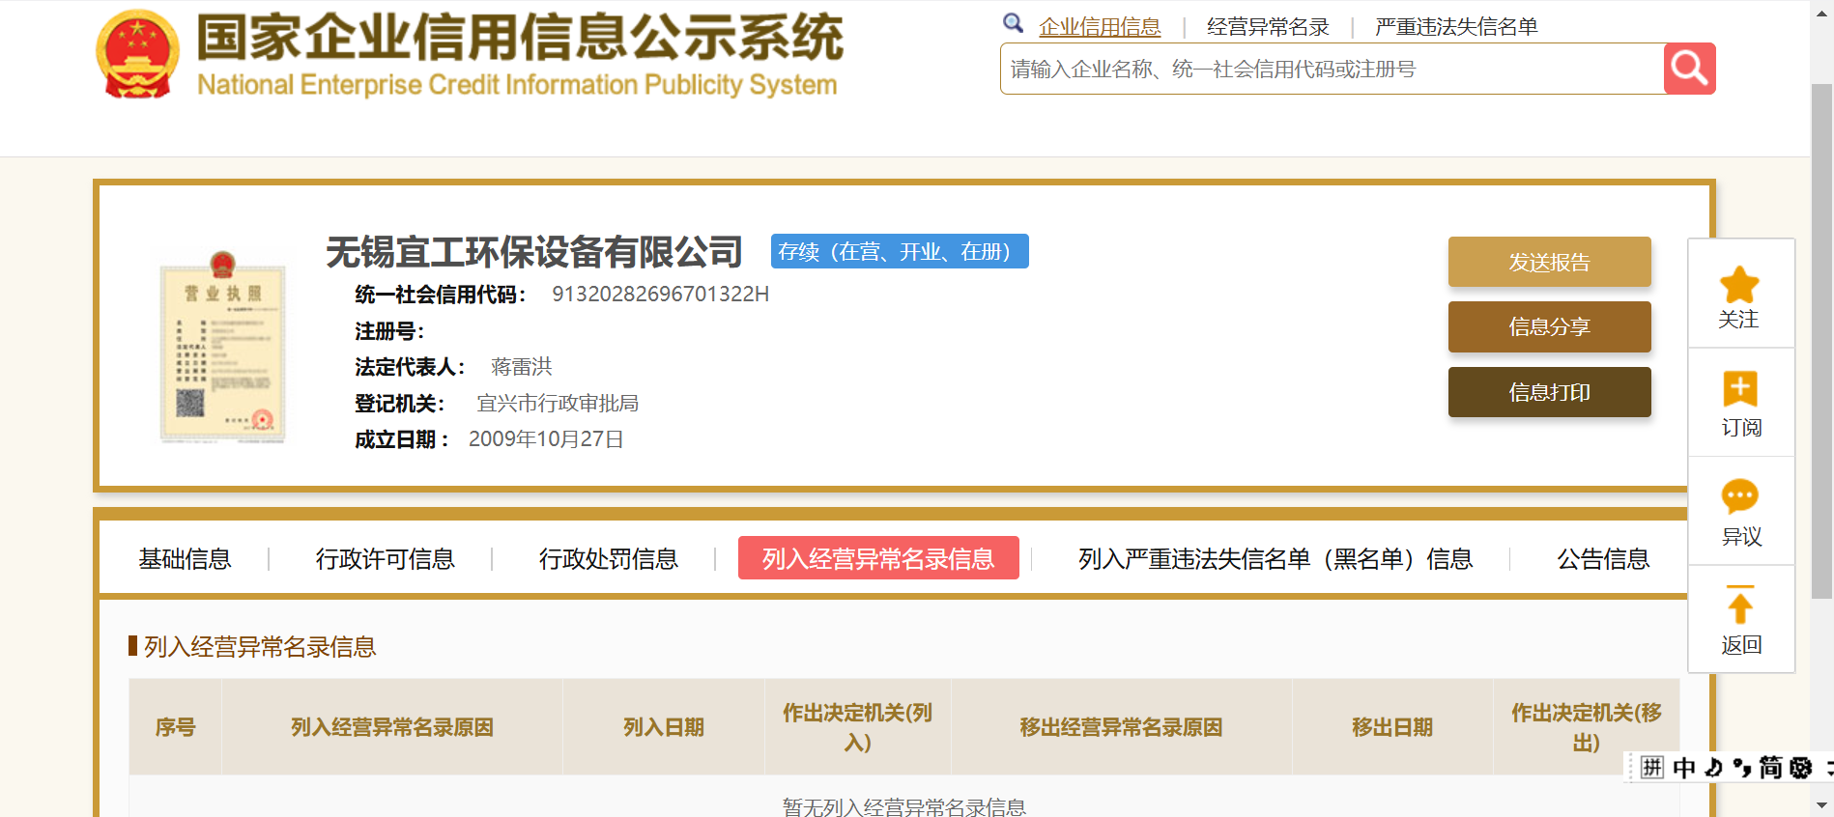Click the 成立日期 label

coord(403,439)
